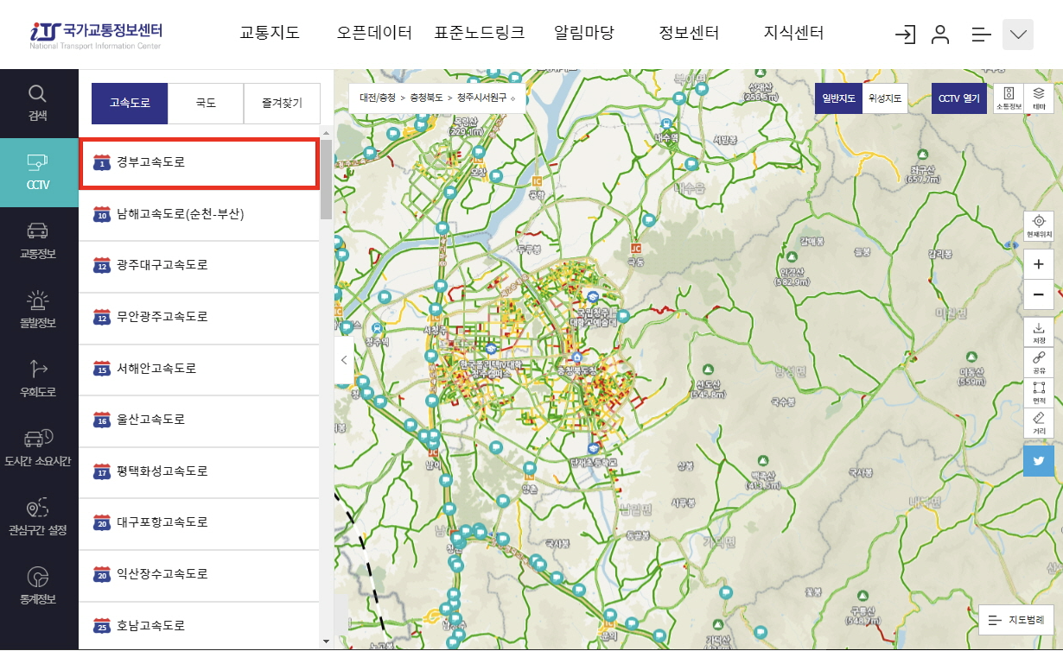The height and width of the screenshot is (651, 1063).
Task: Collapse the side panel with left arrow
Action: pos(343,360)
